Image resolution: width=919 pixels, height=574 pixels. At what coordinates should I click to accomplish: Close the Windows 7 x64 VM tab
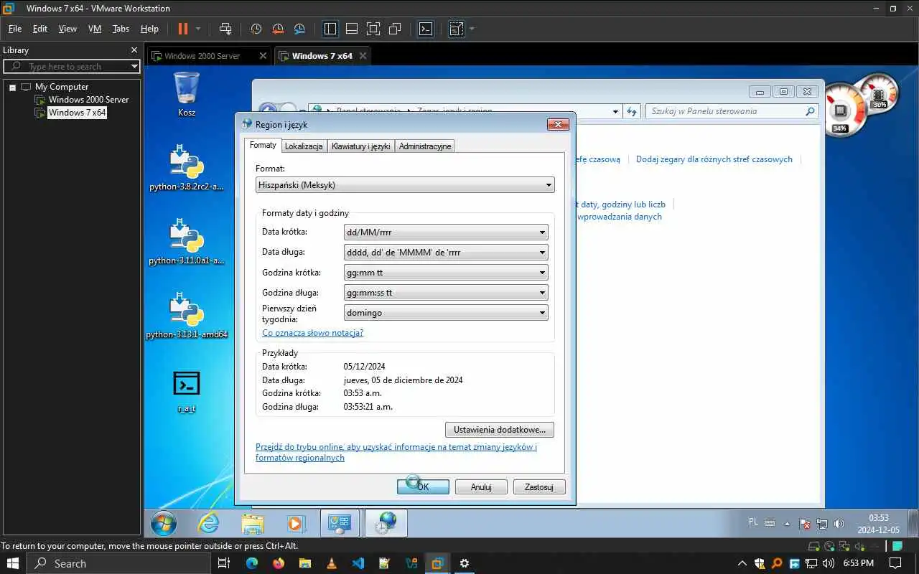coord(363,56)
